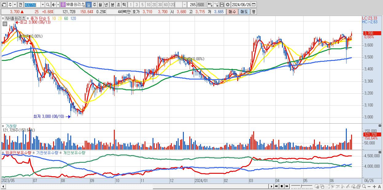
Task: Open the 주 stock type dropdown arrow
Action: [15, 5]
